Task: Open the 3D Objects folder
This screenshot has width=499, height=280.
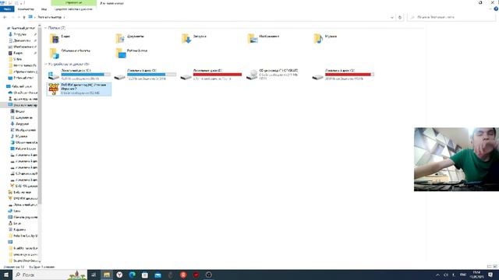Action: 70,53
